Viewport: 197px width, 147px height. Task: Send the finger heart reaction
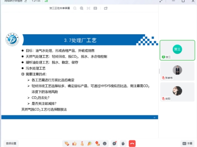click(x=82, y=143)
